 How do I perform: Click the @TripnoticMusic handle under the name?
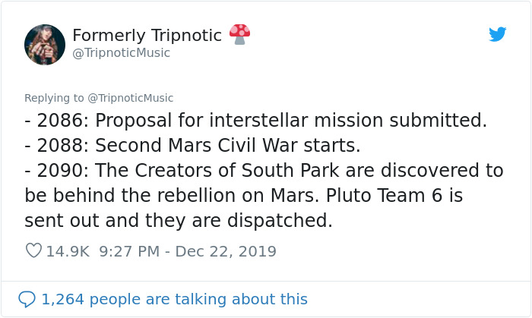click(121, 53)
